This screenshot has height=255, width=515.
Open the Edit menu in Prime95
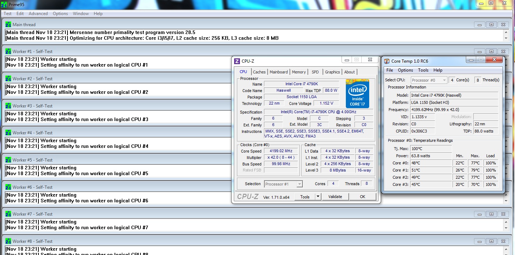[20, 14]
